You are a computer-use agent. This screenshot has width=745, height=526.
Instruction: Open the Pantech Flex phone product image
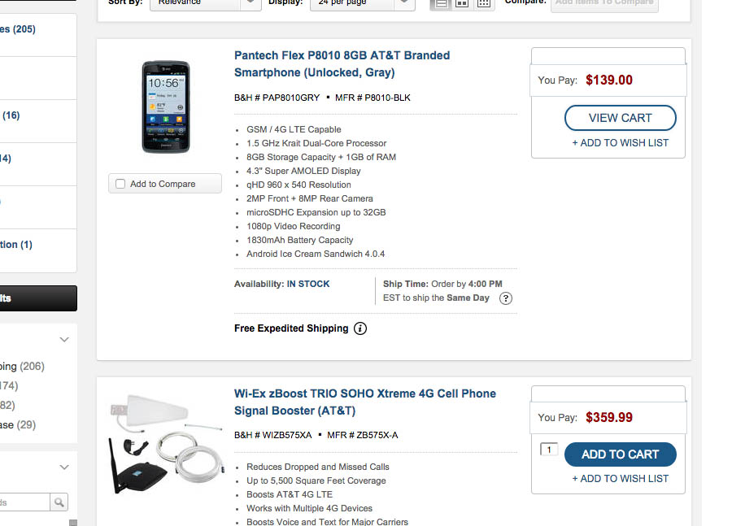coord(165,107)
